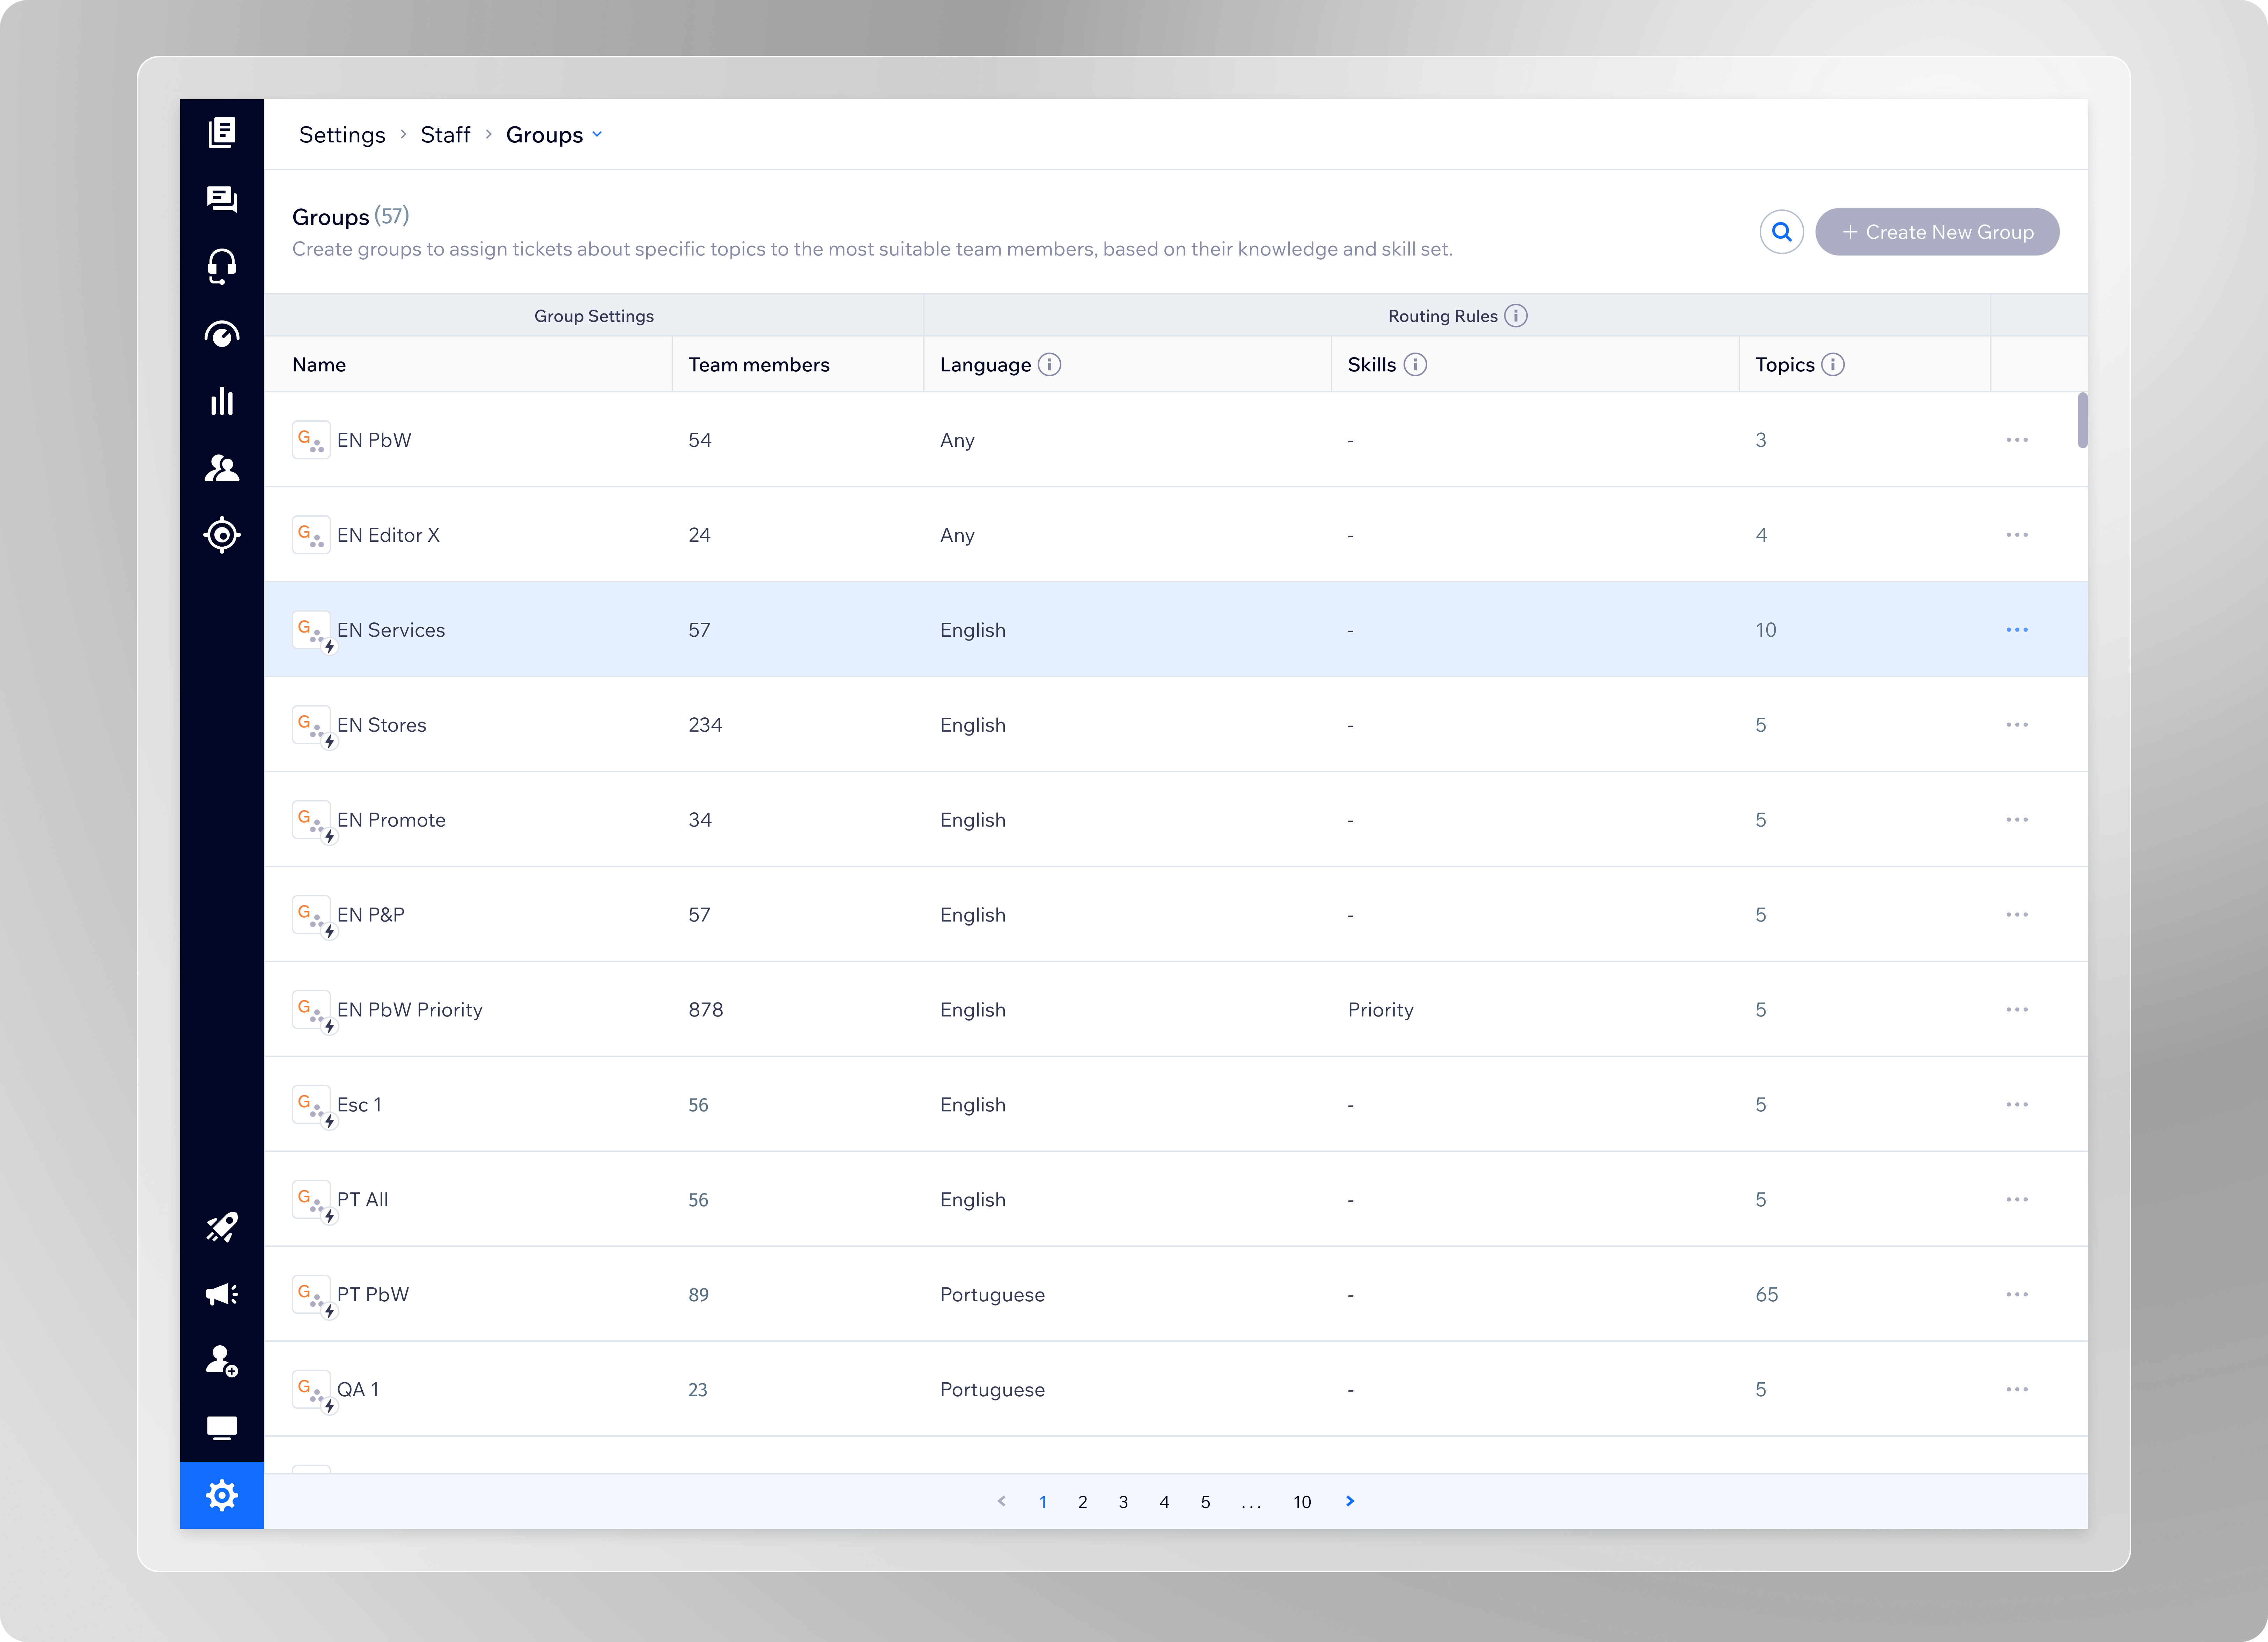Select the EN PbW Priority group name
Screen dimensions: 2268x1642
[410, 1010]
